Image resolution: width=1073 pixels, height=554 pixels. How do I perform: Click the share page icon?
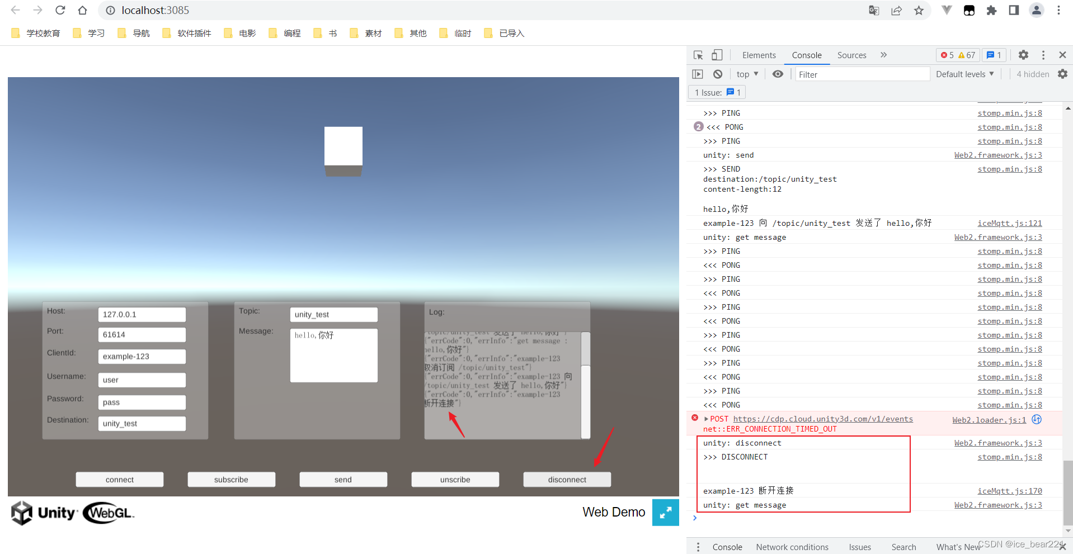(896, 10)
